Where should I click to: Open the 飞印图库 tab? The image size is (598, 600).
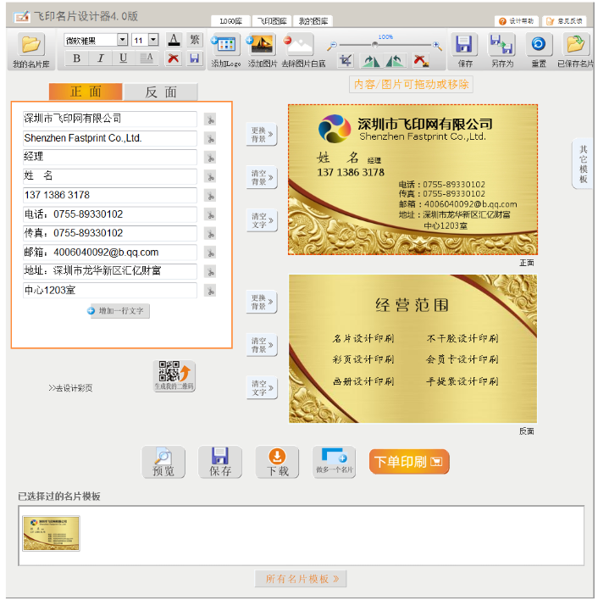click(271, 21)
